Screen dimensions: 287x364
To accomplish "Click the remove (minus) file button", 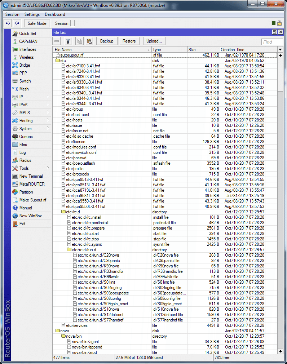I will [x=57, y=41].
